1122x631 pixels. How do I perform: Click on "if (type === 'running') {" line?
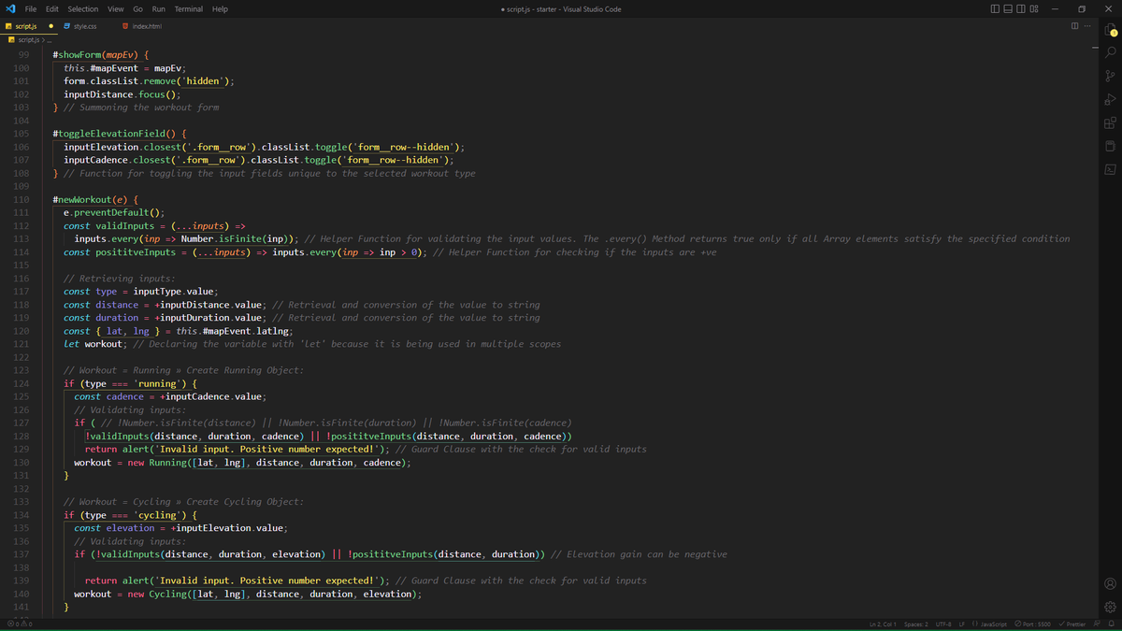click(131, 383)
